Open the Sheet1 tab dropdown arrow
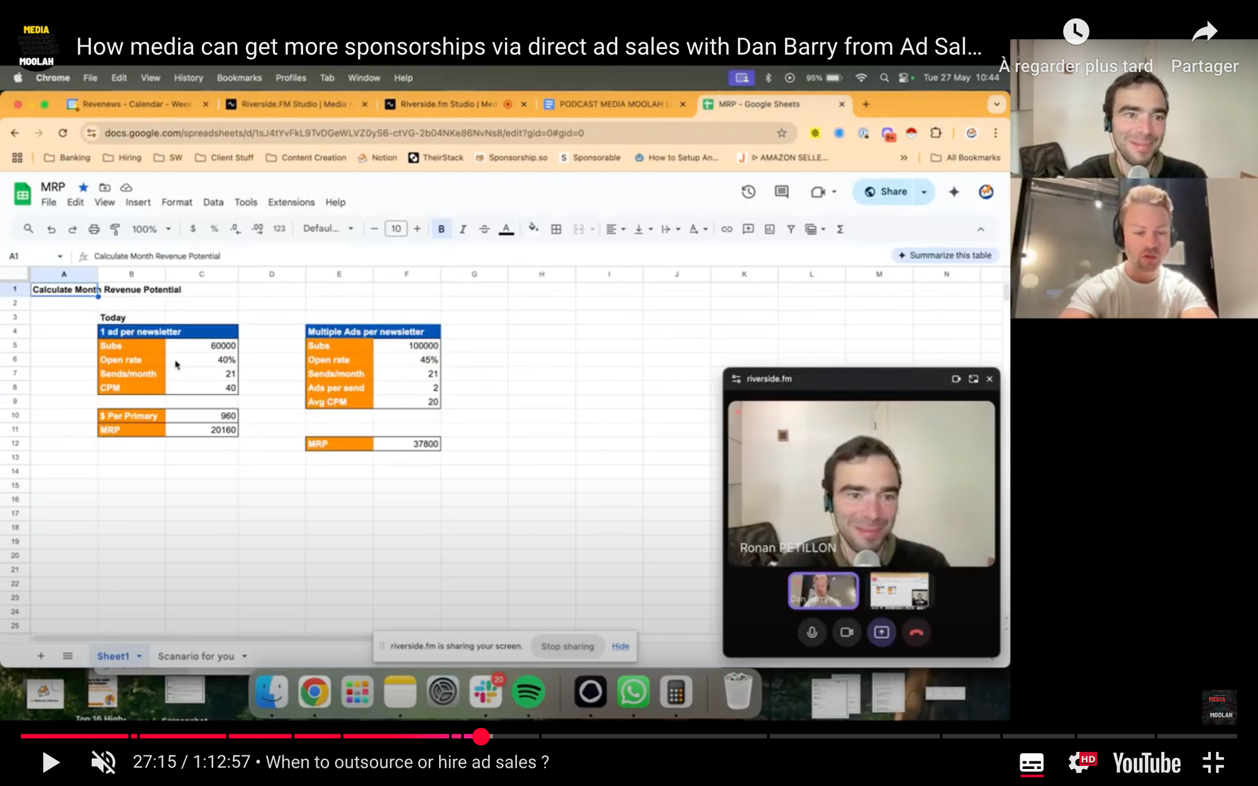 click(x=139, y=656)
